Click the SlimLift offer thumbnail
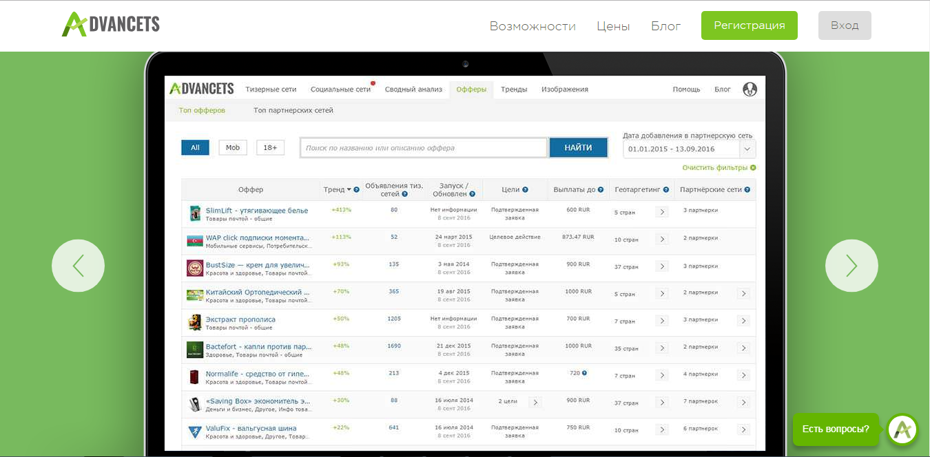Viewport: 930px width, 457px height. click(195, 213)
